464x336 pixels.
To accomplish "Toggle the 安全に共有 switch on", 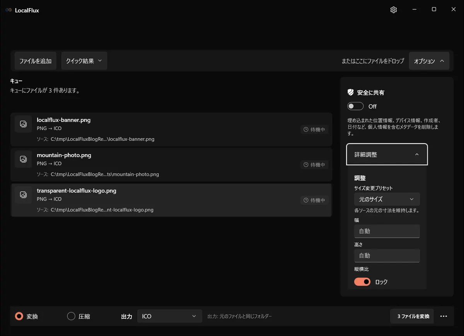I will [x=355, y=106].
